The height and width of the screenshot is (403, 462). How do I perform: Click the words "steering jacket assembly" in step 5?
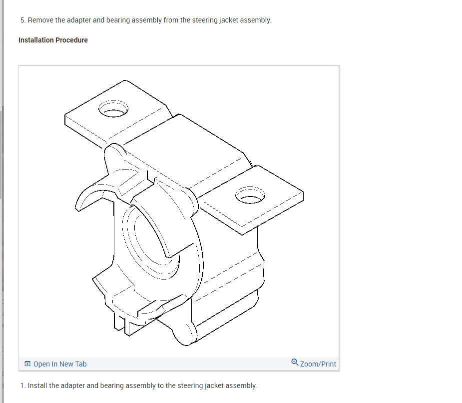pyautogui.click(x=231, y=20)
